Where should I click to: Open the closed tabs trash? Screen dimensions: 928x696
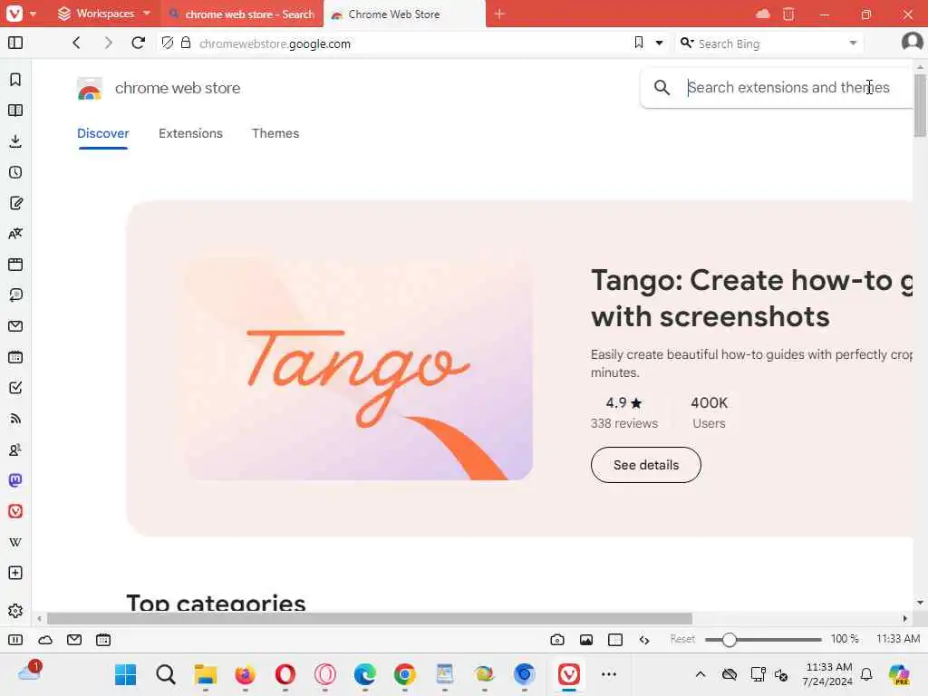click(x=788, y=14)
